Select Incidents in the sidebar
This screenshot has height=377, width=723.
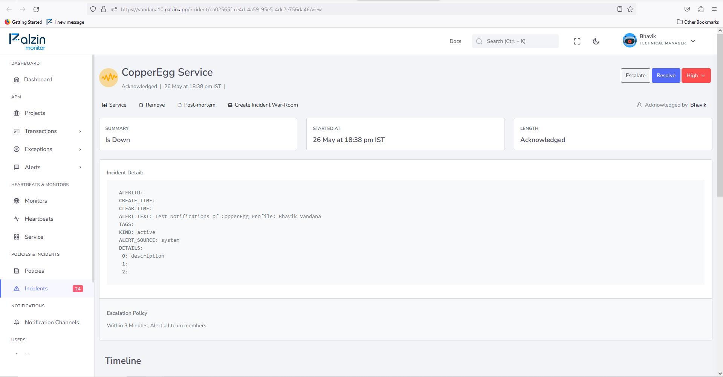47,288
